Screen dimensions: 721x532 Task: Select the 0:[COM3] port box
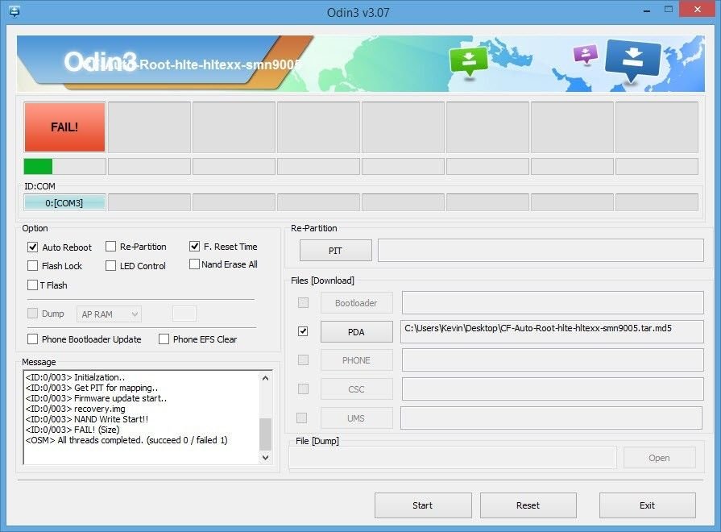pyautogui.click(x=64, y=202)
